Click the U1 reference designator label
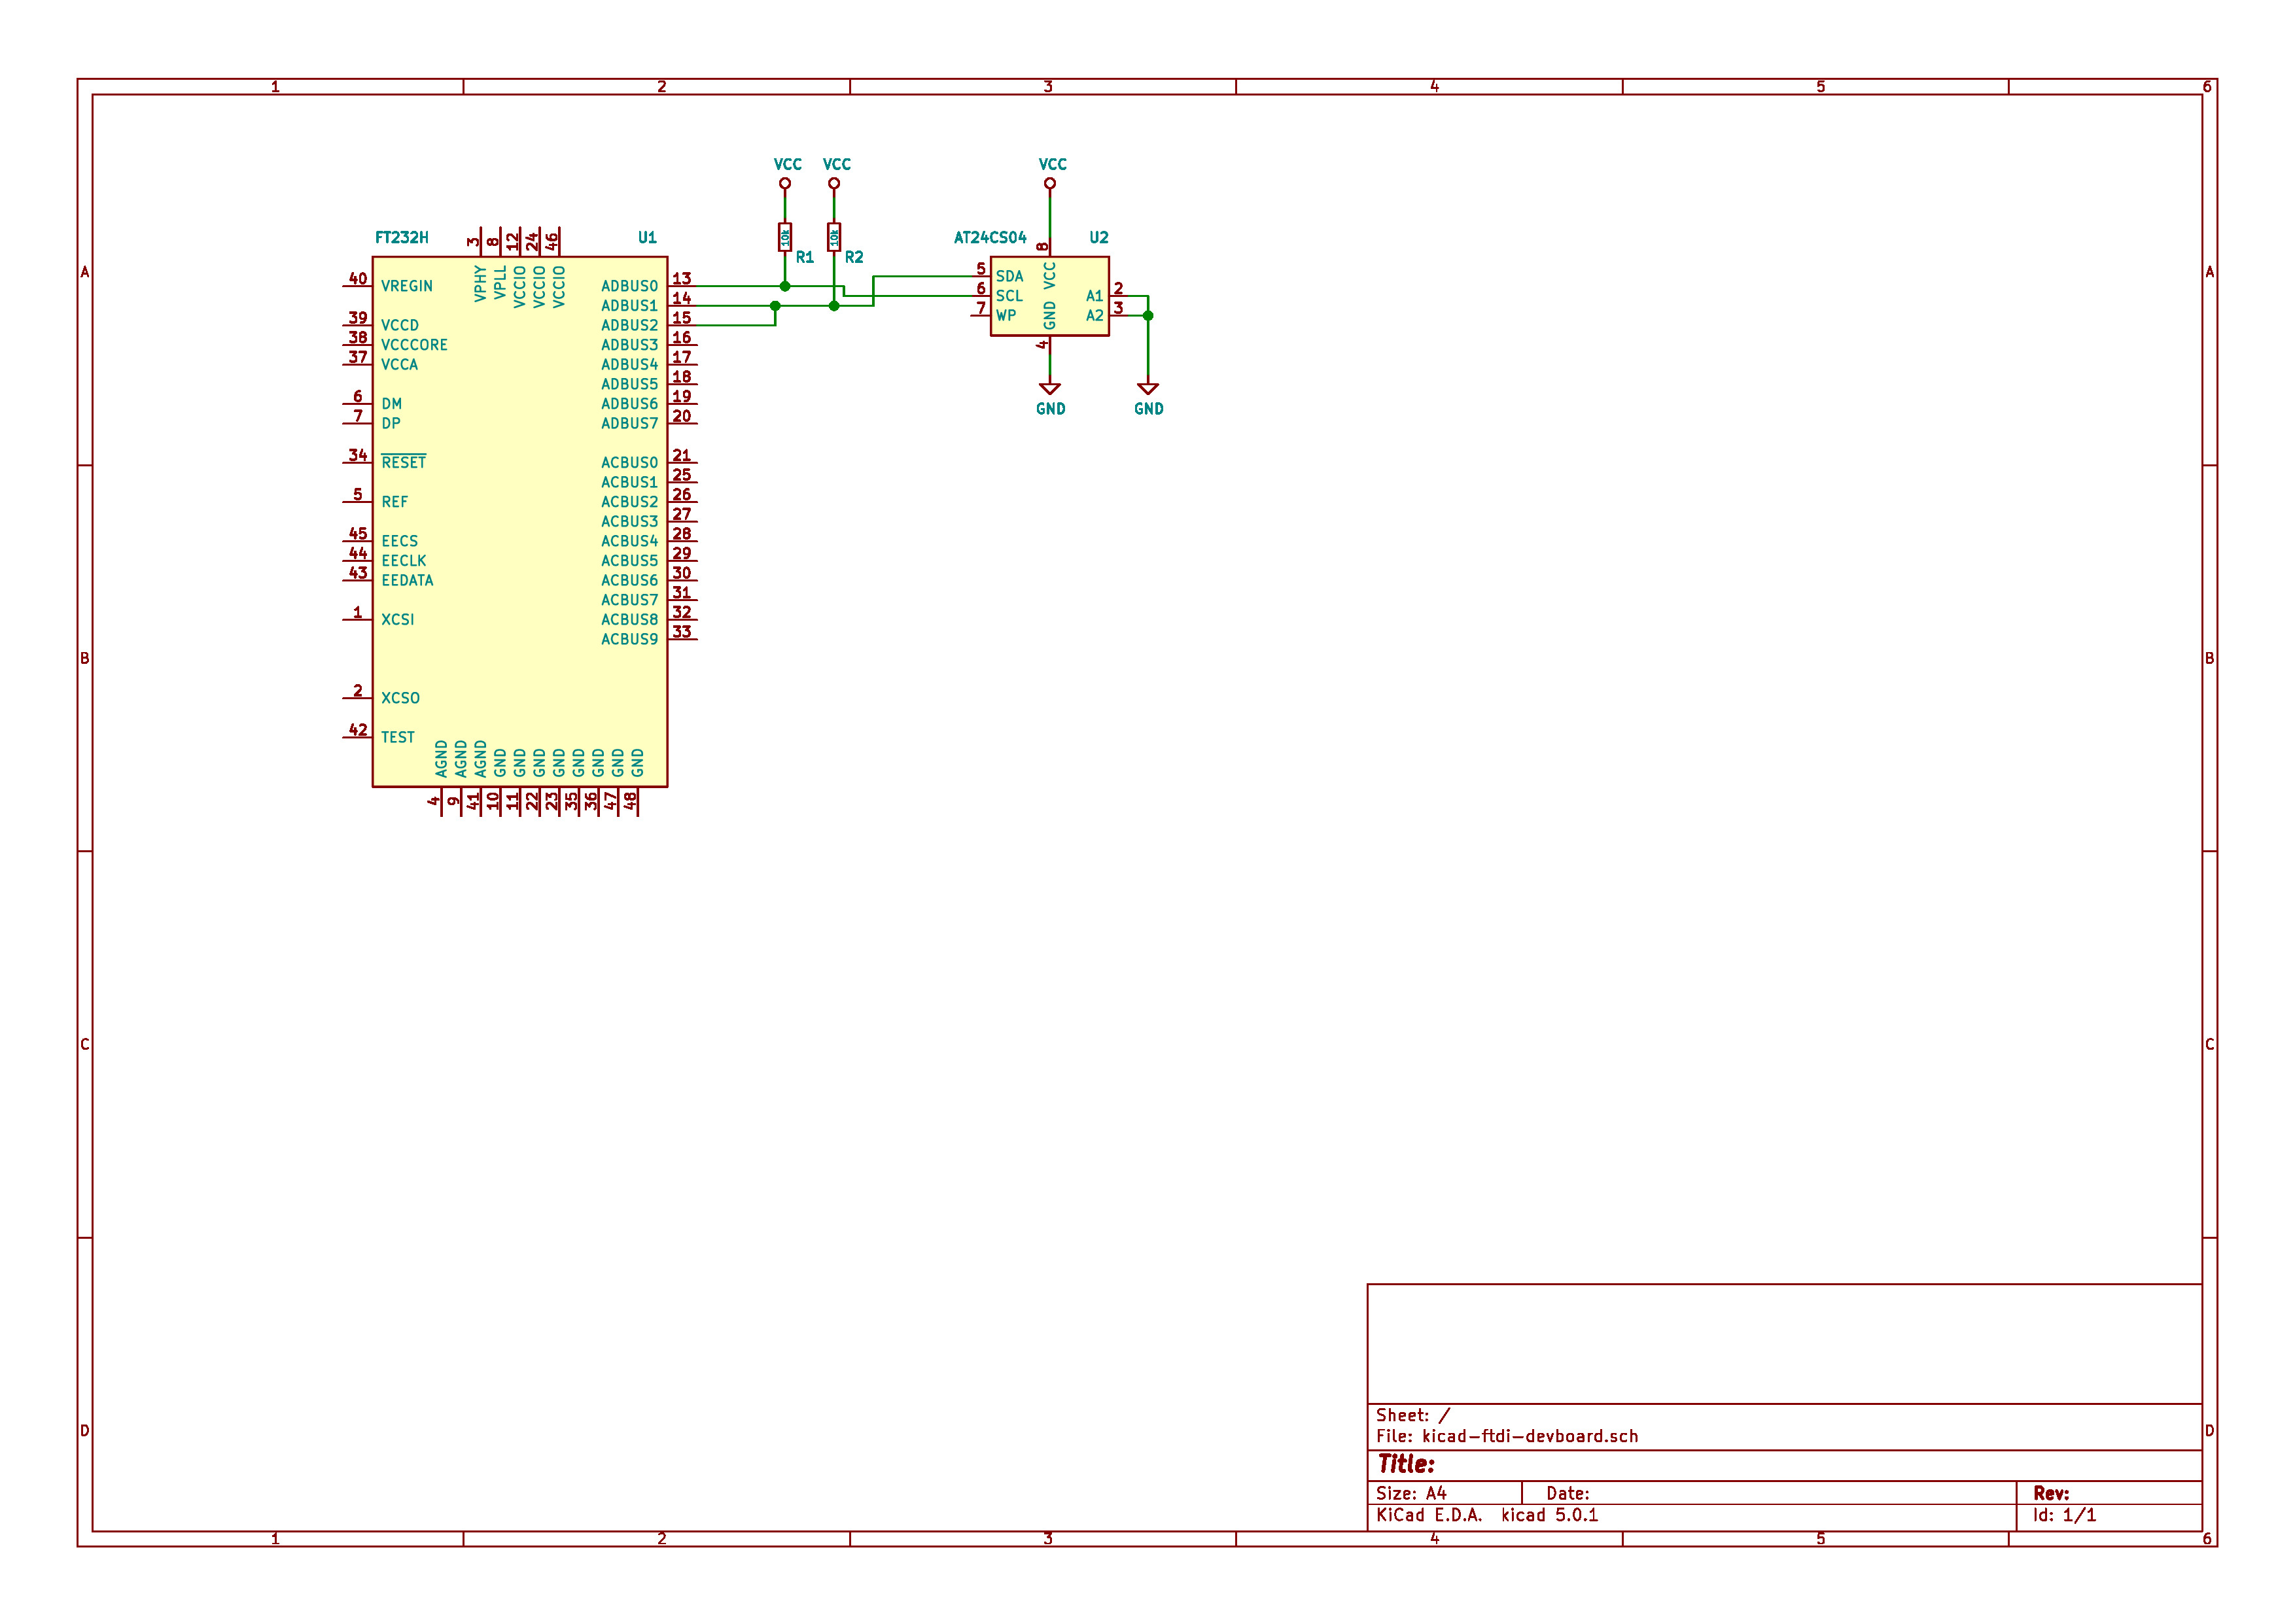The width and height of the screenshot is (2295, 1624). 647,237
